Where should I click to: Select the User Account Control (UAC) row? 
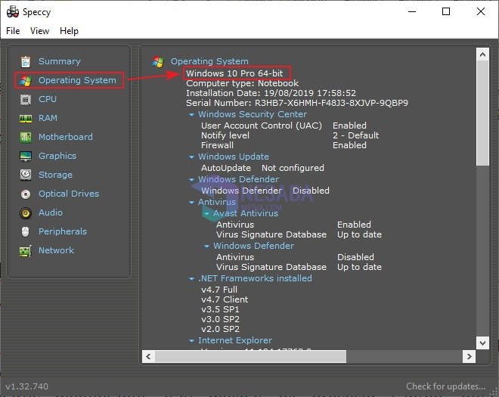(284, 126)
